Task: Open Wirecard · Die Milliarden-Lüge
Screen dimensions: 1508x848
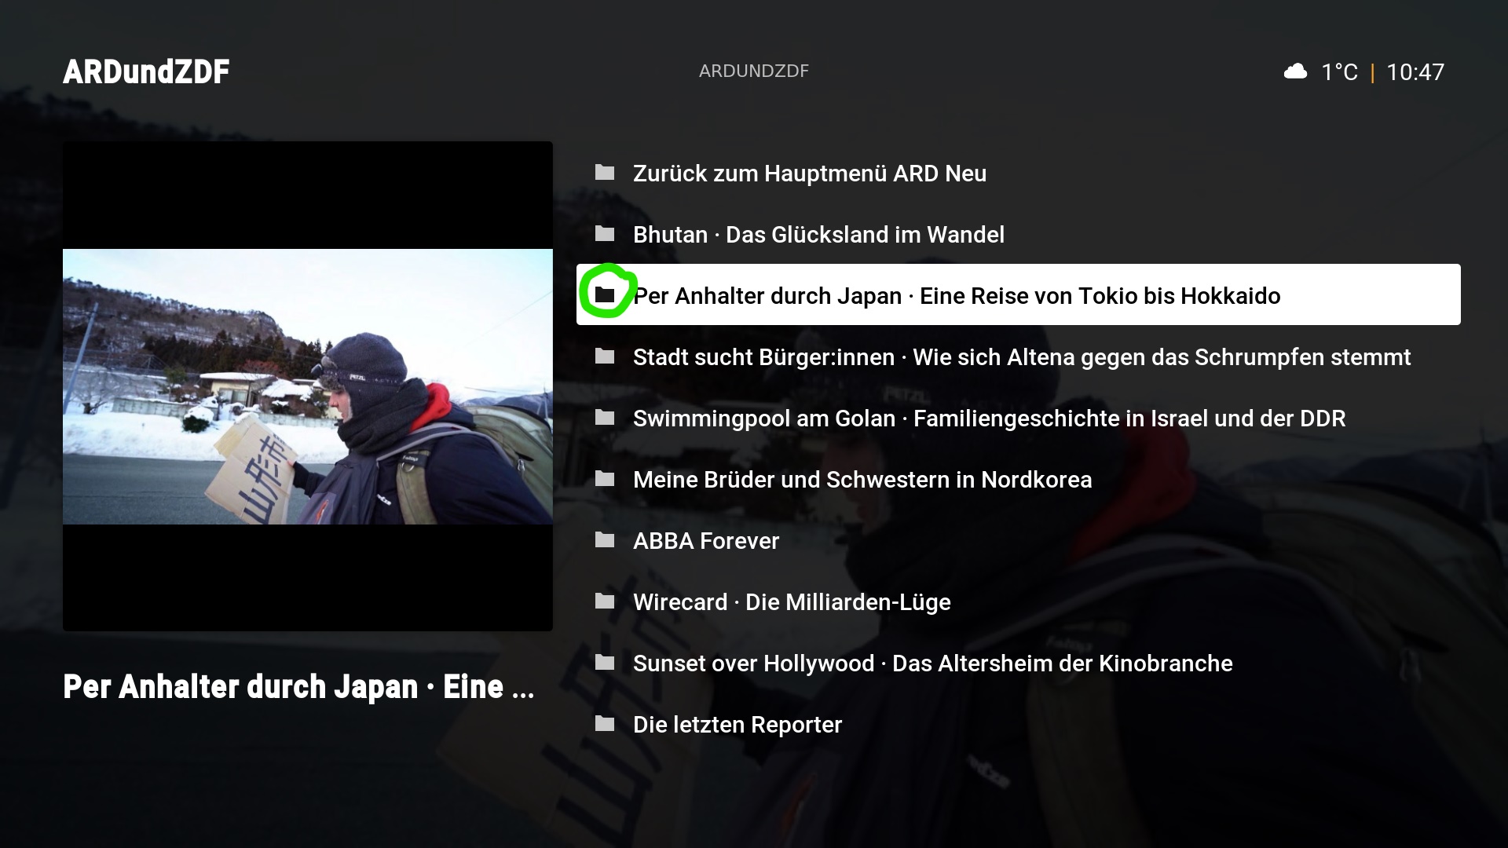Action: click(x=1019, y=601)
